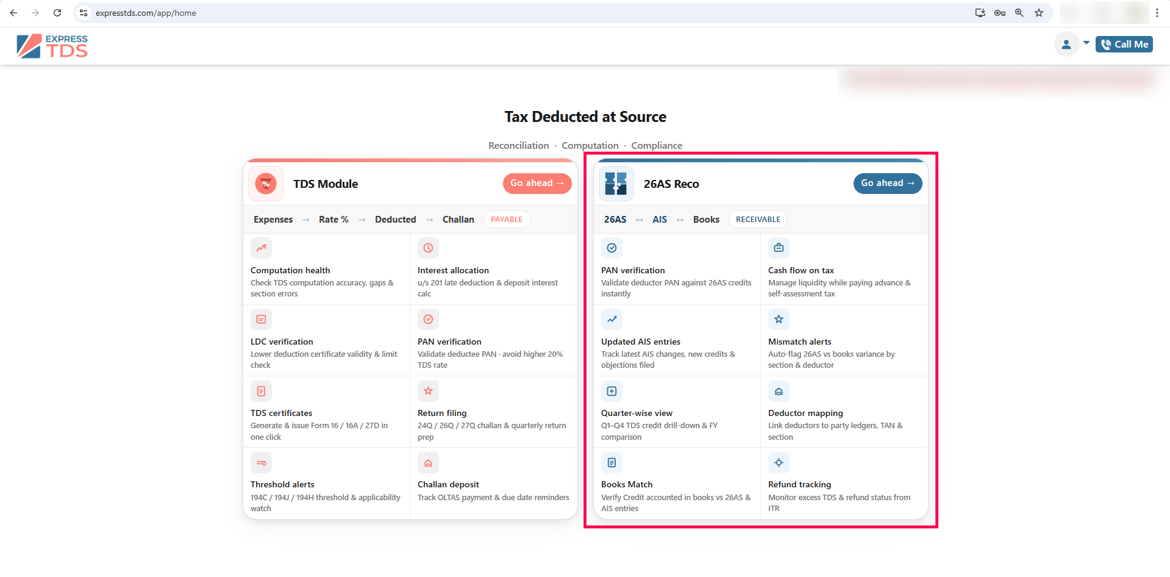Viewport: 1170px width, 577px height.
Task: Click the 26AS Reco puzzle icon
Action: [x=616, y=184]
